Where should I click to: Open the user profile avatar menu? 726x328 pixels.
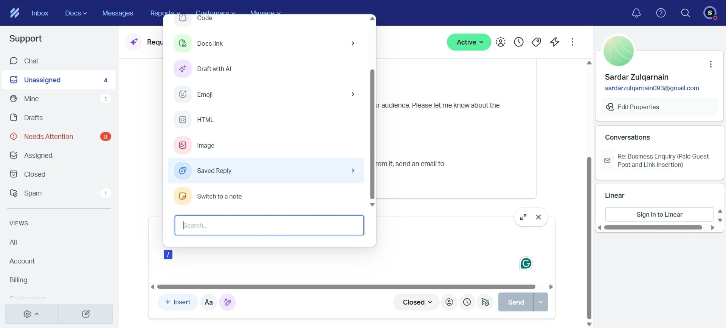tap(710, 13)
